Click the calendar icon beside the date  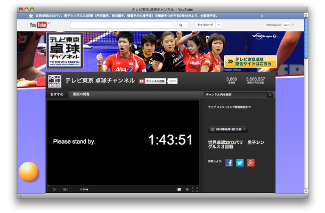coord(212,129)
